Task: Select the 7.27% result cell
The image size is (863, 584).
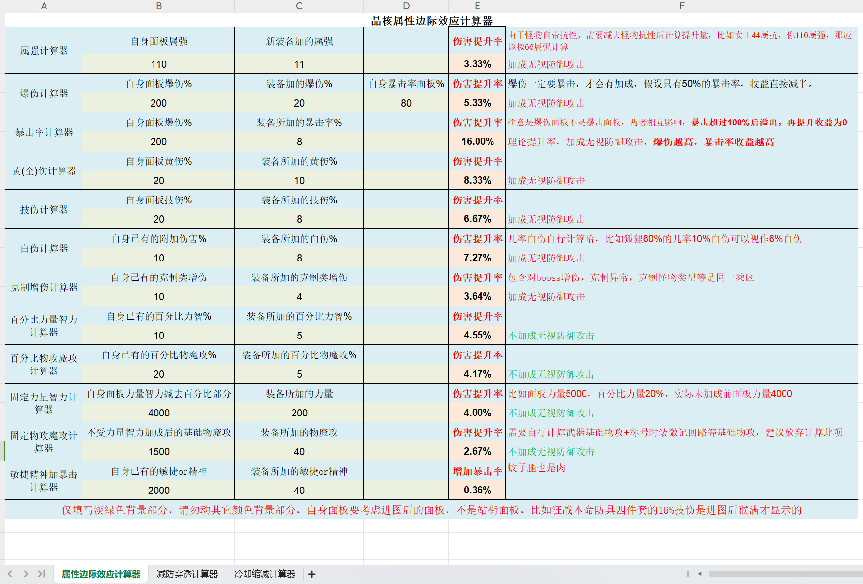Action: point(477,258)
